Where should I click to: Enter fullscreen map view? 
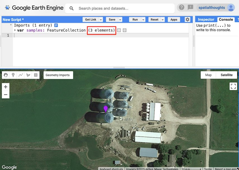[233, 86]
